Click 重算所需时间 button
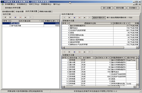The height and width of the screenshot is (93, 142). (x=99, y=18)
